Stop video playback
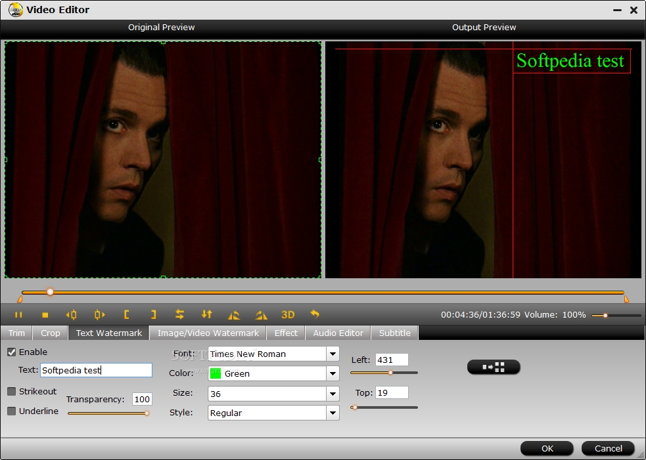This screenshot has width=646, height=460. click(45, 315)
